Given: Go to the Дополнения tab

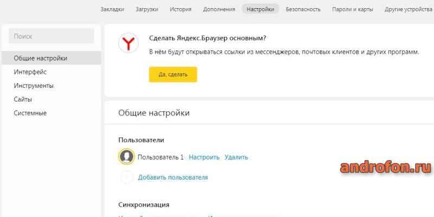Looking at the screenshot, I should pos(219,9).
